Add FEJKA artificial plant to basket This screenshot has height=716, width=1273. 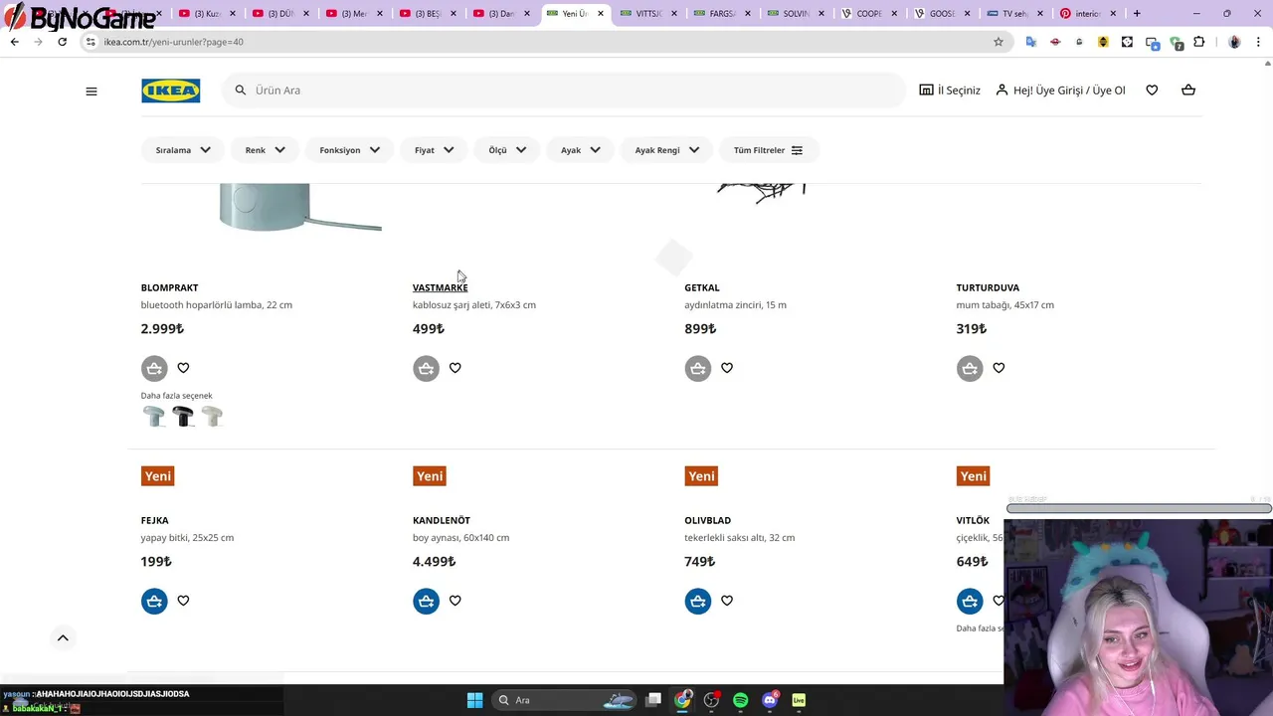tap(154, 601)
